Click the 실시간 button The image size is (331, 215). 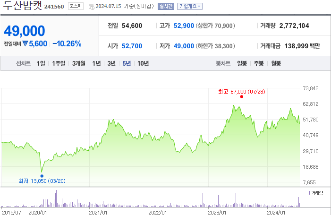(166, 6)
